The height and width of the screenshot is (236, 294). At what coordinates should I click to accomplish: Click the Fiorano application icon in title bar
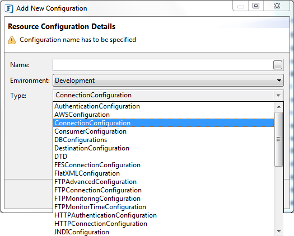pyautogui.click(x=9, y=8)
